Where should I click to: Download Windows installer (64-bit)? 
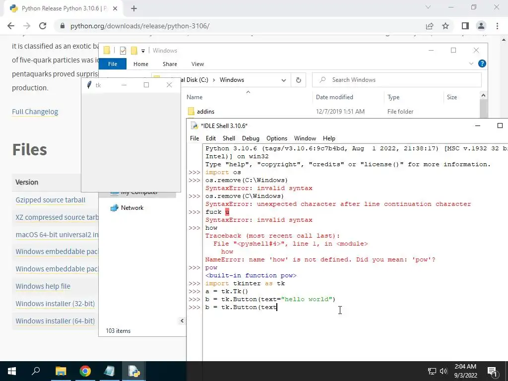(x=55, y=321)
